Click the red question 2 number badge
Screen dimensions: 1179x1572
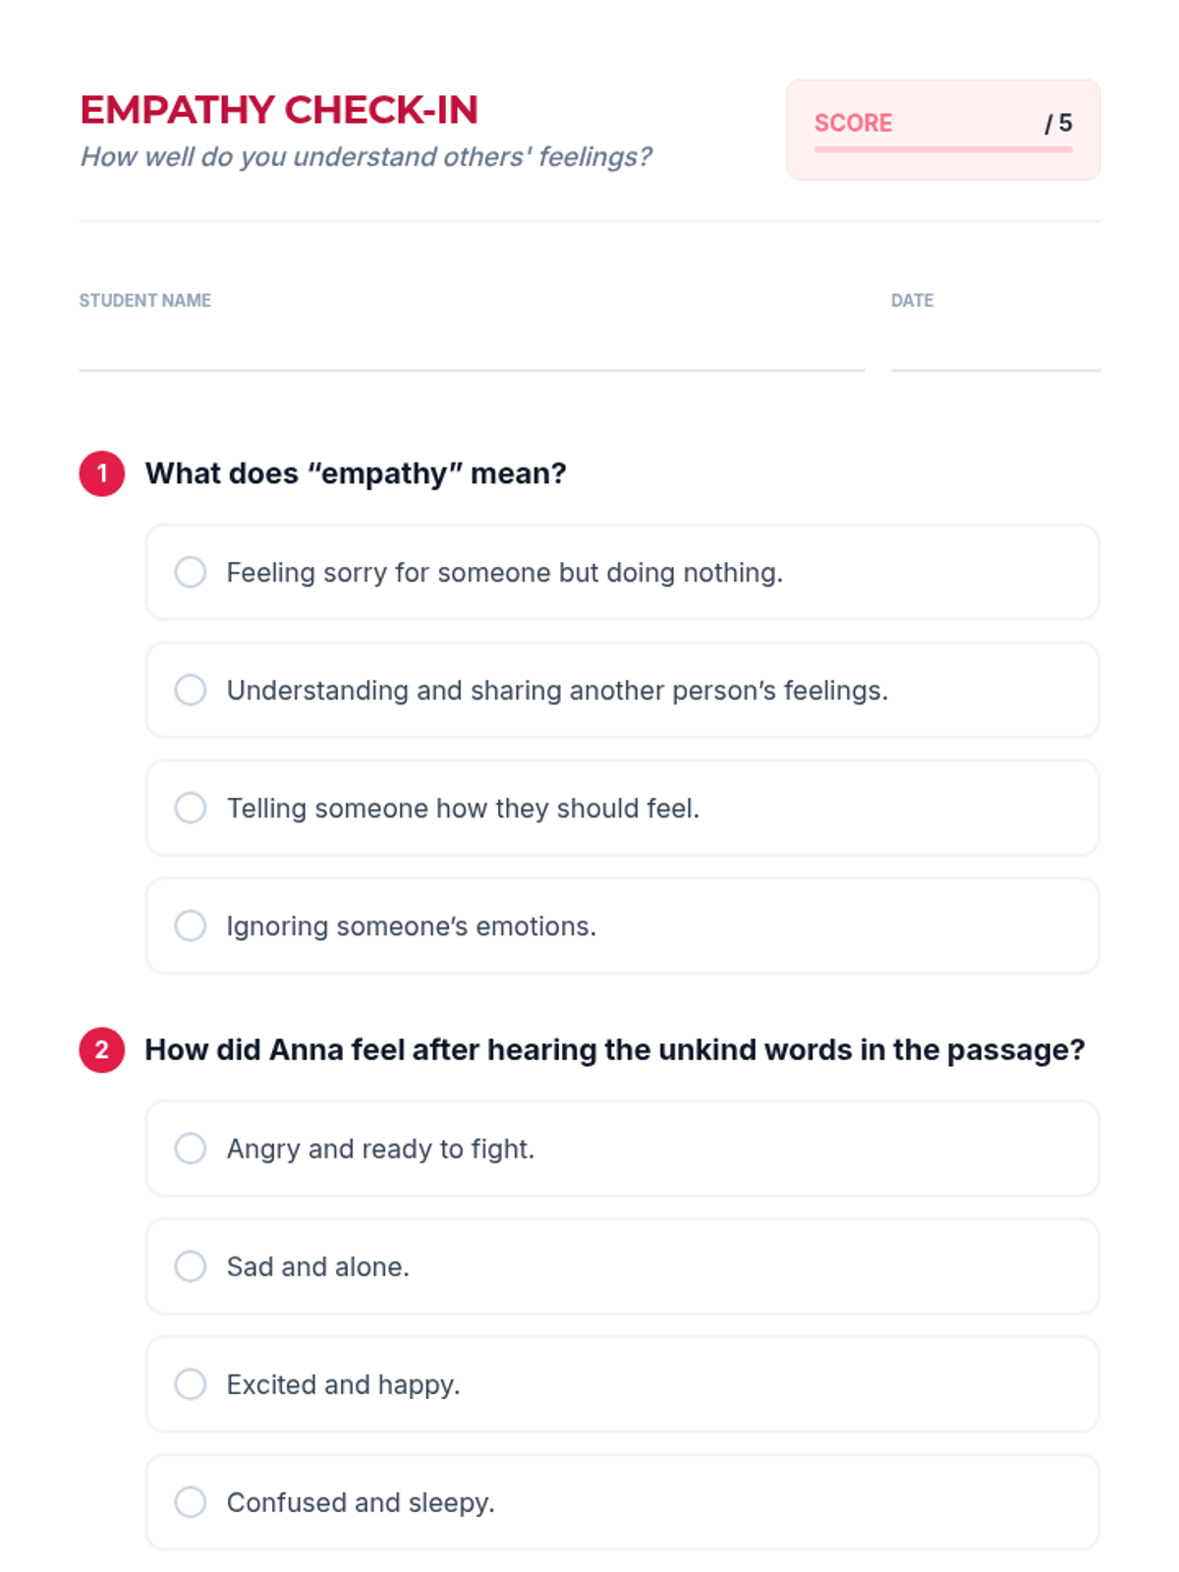tap(102, 1050)
